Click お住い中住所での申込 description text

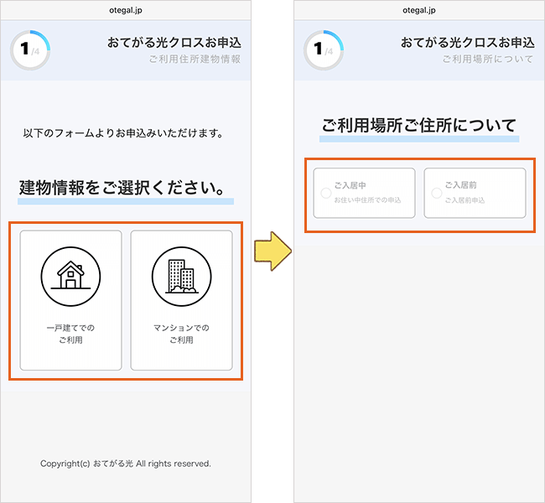(x=367, y=200)
